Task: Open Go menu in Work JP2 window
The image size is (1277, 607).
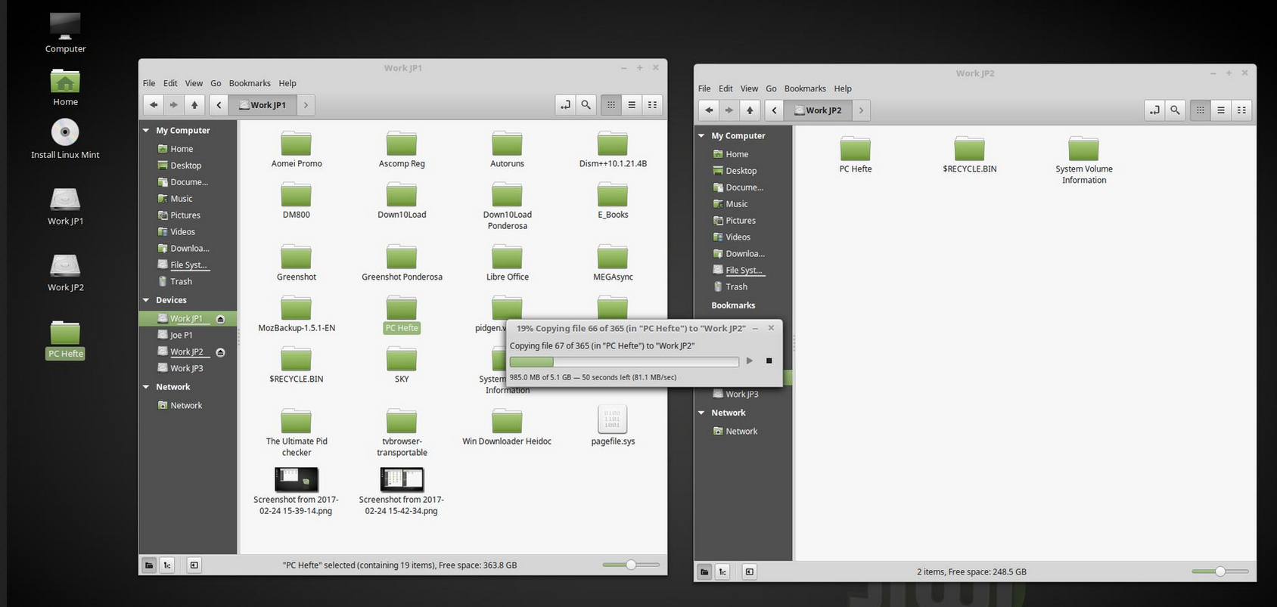Action: pyautogui.click(x=771, y=88)
